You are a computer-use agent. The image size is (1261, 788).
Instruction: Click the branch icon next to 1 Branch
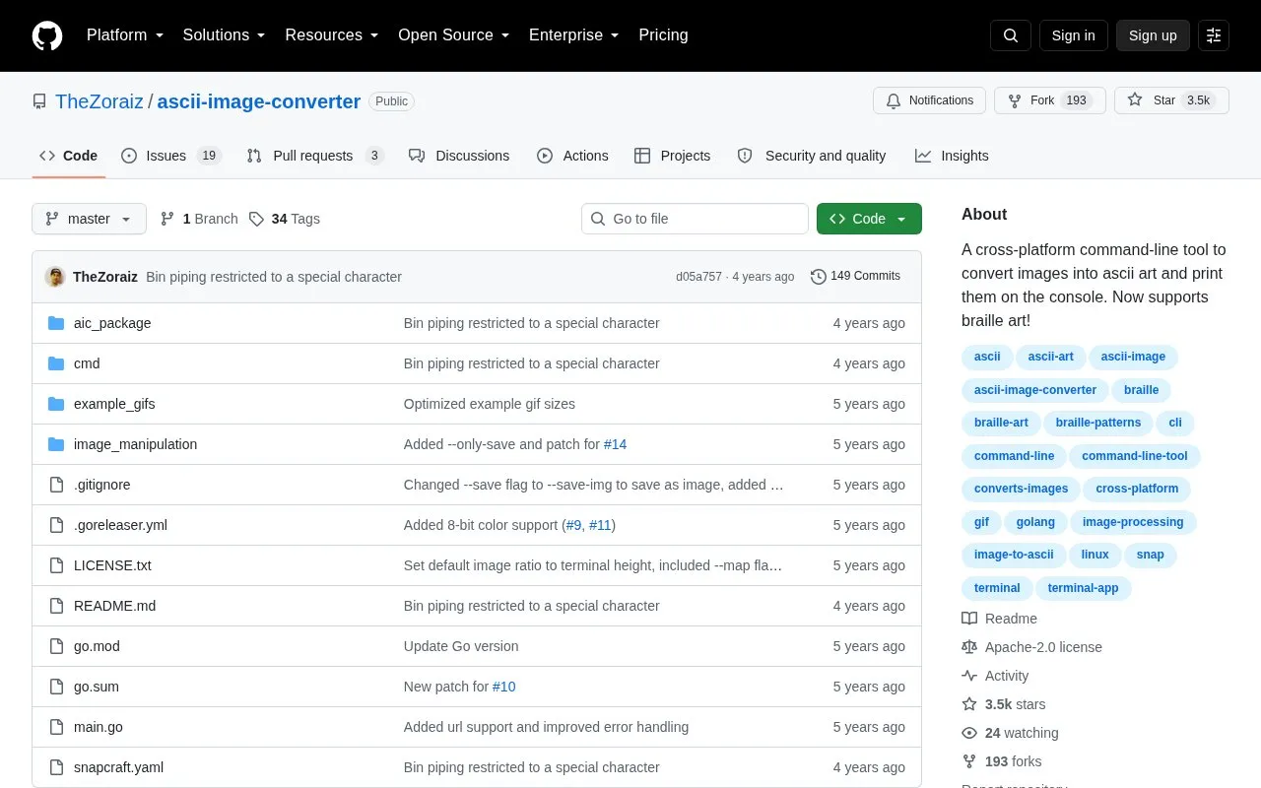(167, 219)
